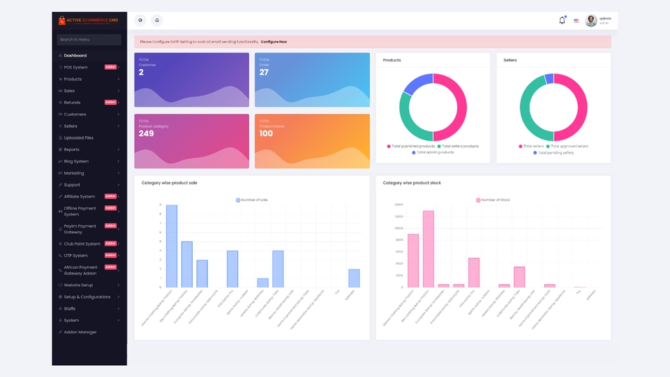Click the POS System sidebar icon
670x377 pixels.
[60, 67]
